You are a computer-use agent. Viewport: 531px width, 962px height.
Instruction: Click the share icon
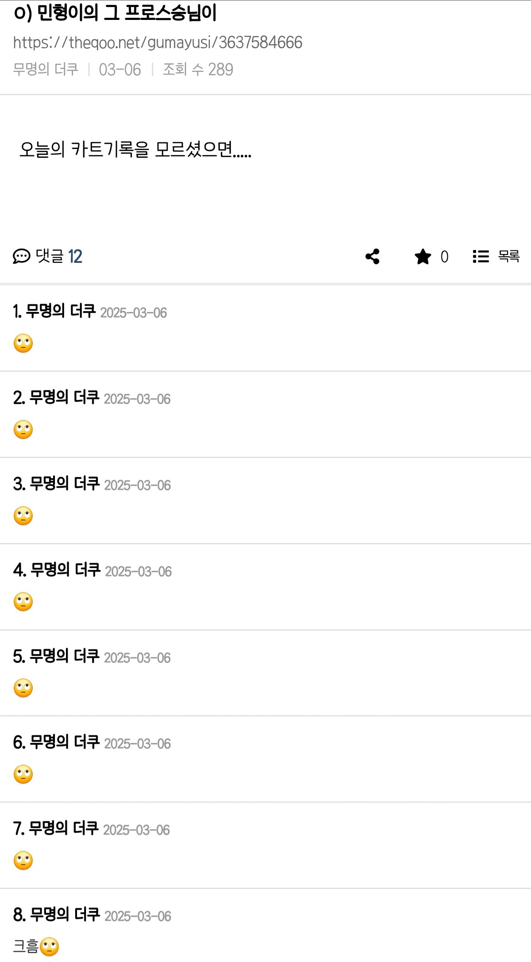click(x=373, y=256)
